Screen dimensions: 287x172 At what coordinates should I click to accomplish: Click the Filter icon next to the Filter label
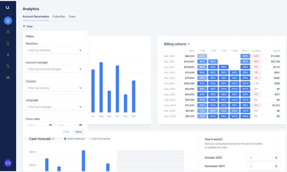(x=24, y=27)
